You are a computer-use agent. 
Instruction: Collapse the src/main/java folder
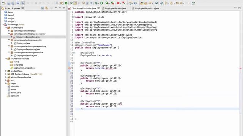(6, 28)
